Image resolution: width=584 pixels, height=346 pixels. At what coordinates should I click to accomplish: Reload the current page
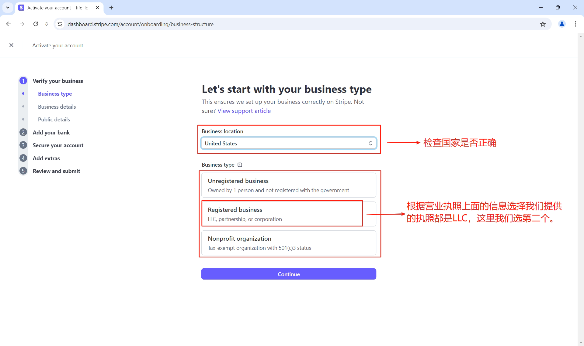[x=36, y=24]
